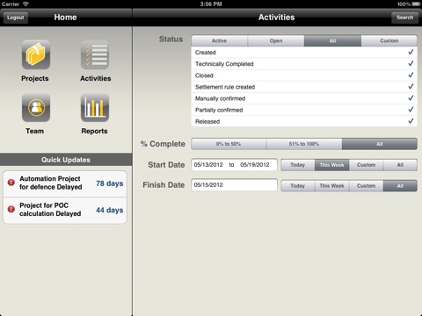
Task: Click the Quick Updates header
Action: tap(66, 160)
